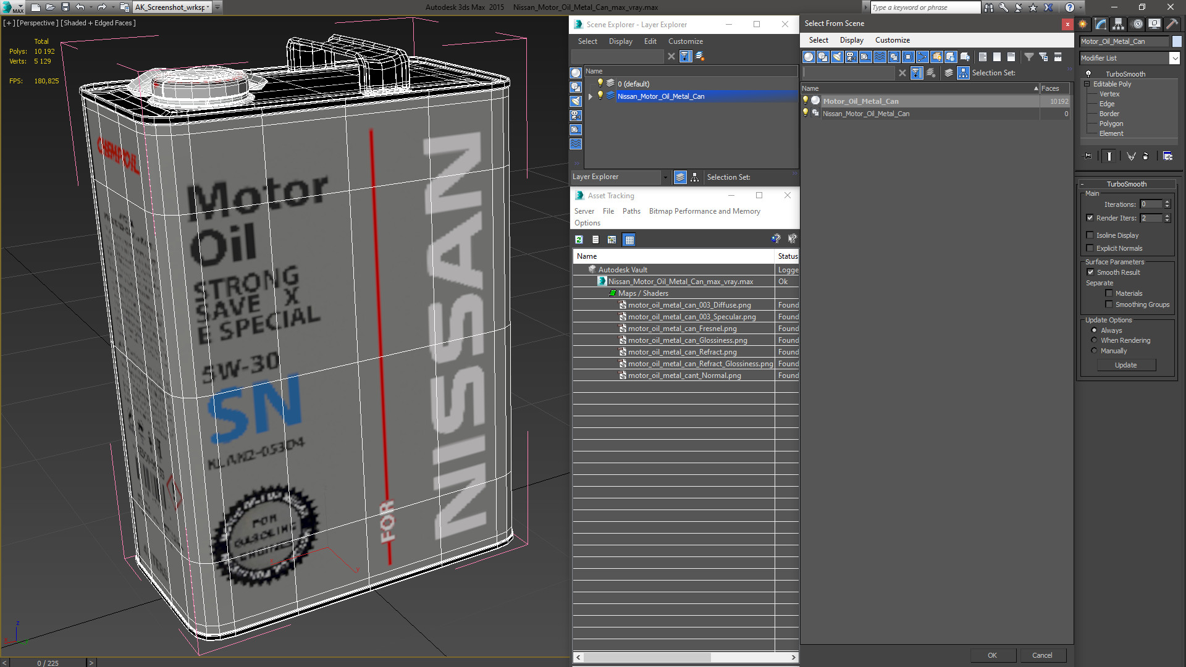Toggle Display Lights filter in Scene Explorer sidebar
The height and width of the screenshot is (667, 1186).
(576, 101)
